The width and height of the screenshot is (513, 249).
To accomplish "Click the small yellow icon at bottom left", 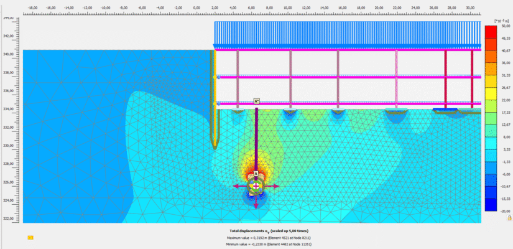I will point(30,238).
